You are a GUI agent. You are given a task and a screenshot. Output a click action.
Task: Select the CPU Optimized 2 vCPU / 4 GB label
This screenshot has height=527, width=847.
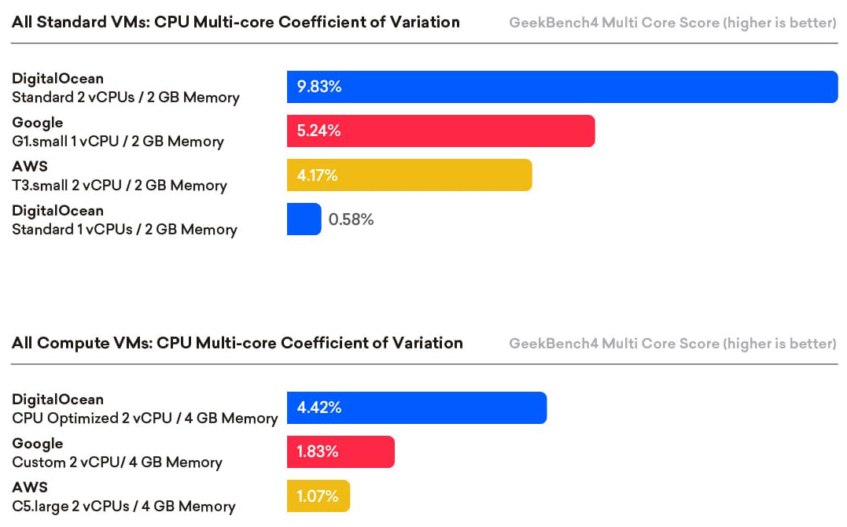click(x=145, y=418)
